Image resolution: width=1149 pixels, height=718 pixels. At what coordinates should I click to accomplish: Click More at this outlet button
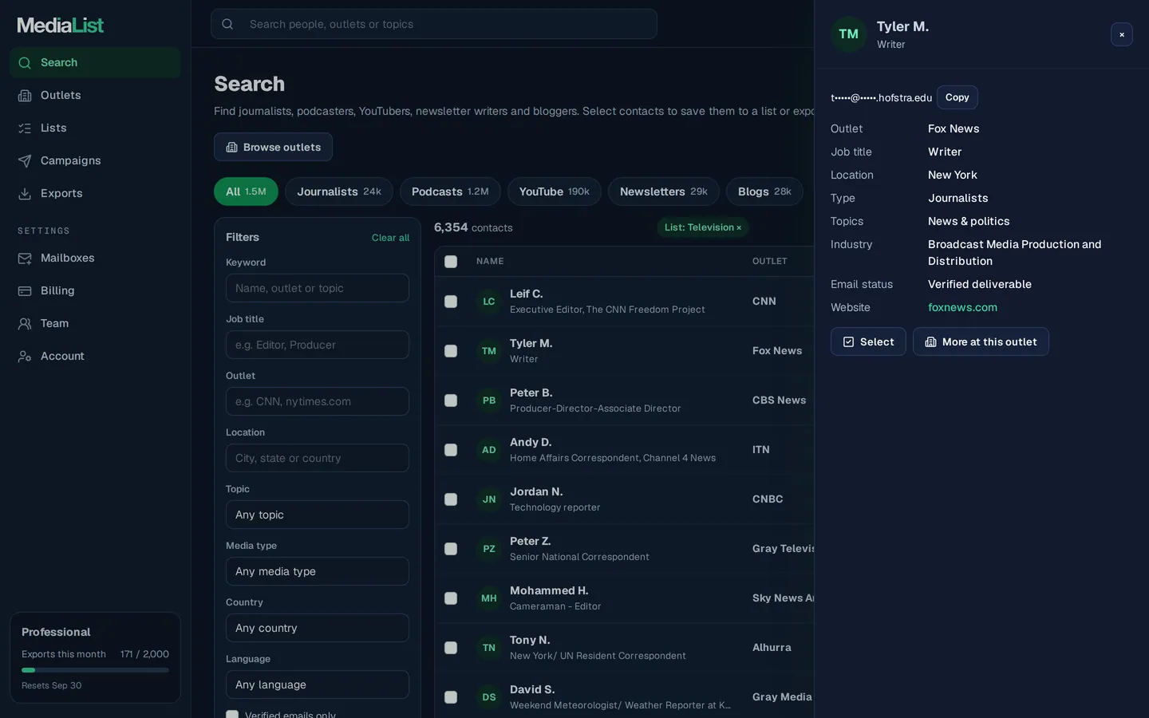[x=981, y=341]
